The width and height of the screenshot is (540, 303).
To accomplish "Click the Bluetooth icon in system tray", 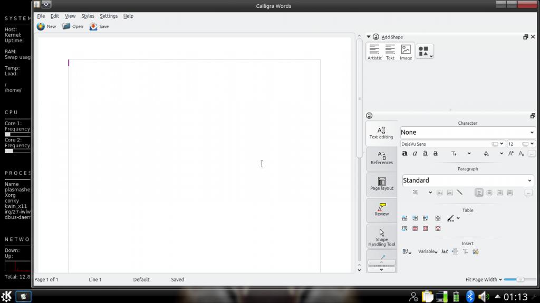I will (470, 297).
